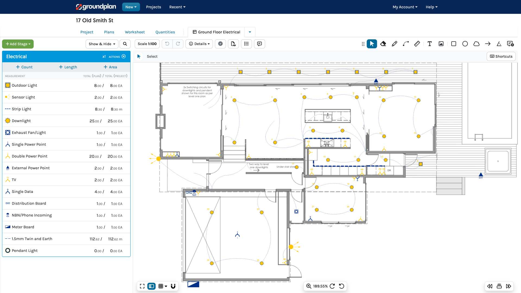Click the Add Stage button

(18, 44)
